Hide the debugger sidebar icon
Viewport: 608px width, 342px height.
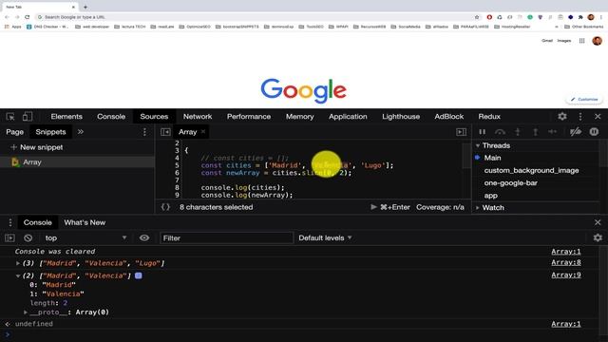pos(461,132)
